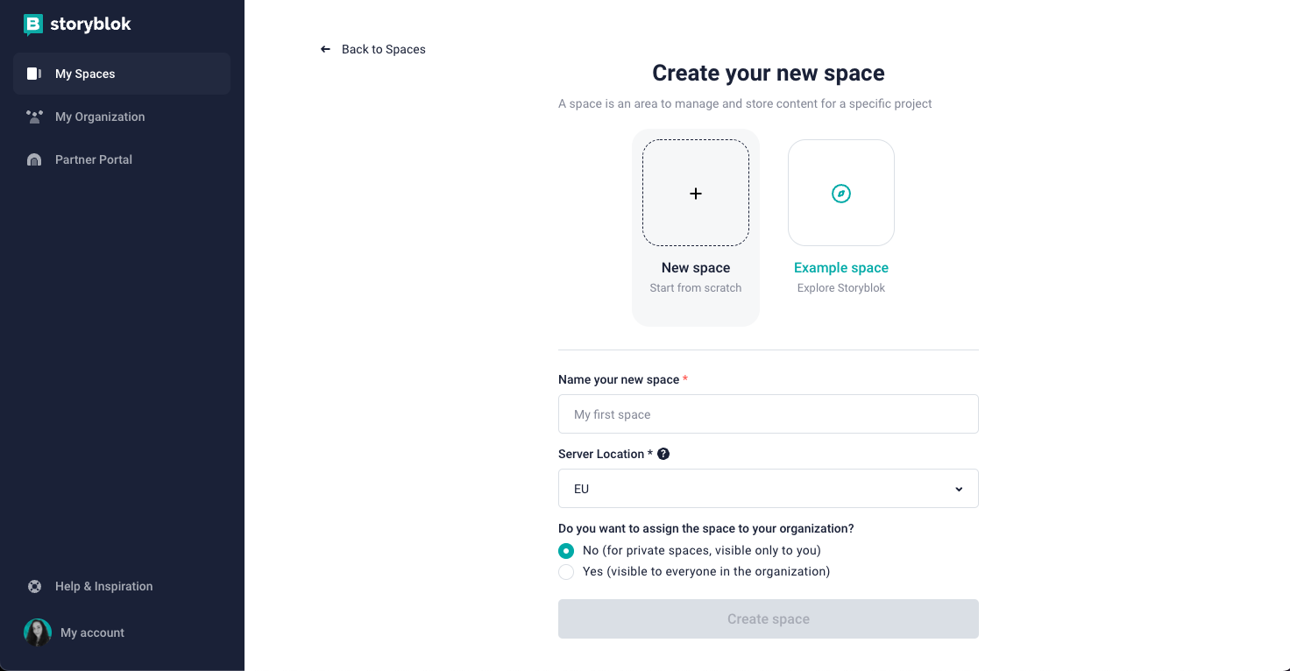Choose the New space card
This screenshot has width=1290, height=671.
(695, 227)
